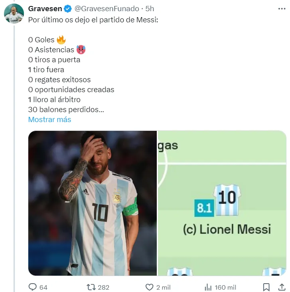Expand the tweet with "Mostrar más"

[49, 119]
